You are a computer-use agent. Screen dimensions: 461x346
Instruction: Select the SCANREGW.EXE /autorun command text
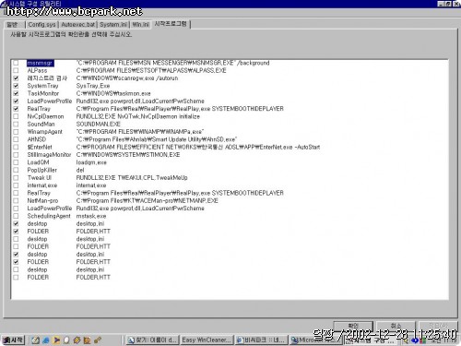[127, 78]
